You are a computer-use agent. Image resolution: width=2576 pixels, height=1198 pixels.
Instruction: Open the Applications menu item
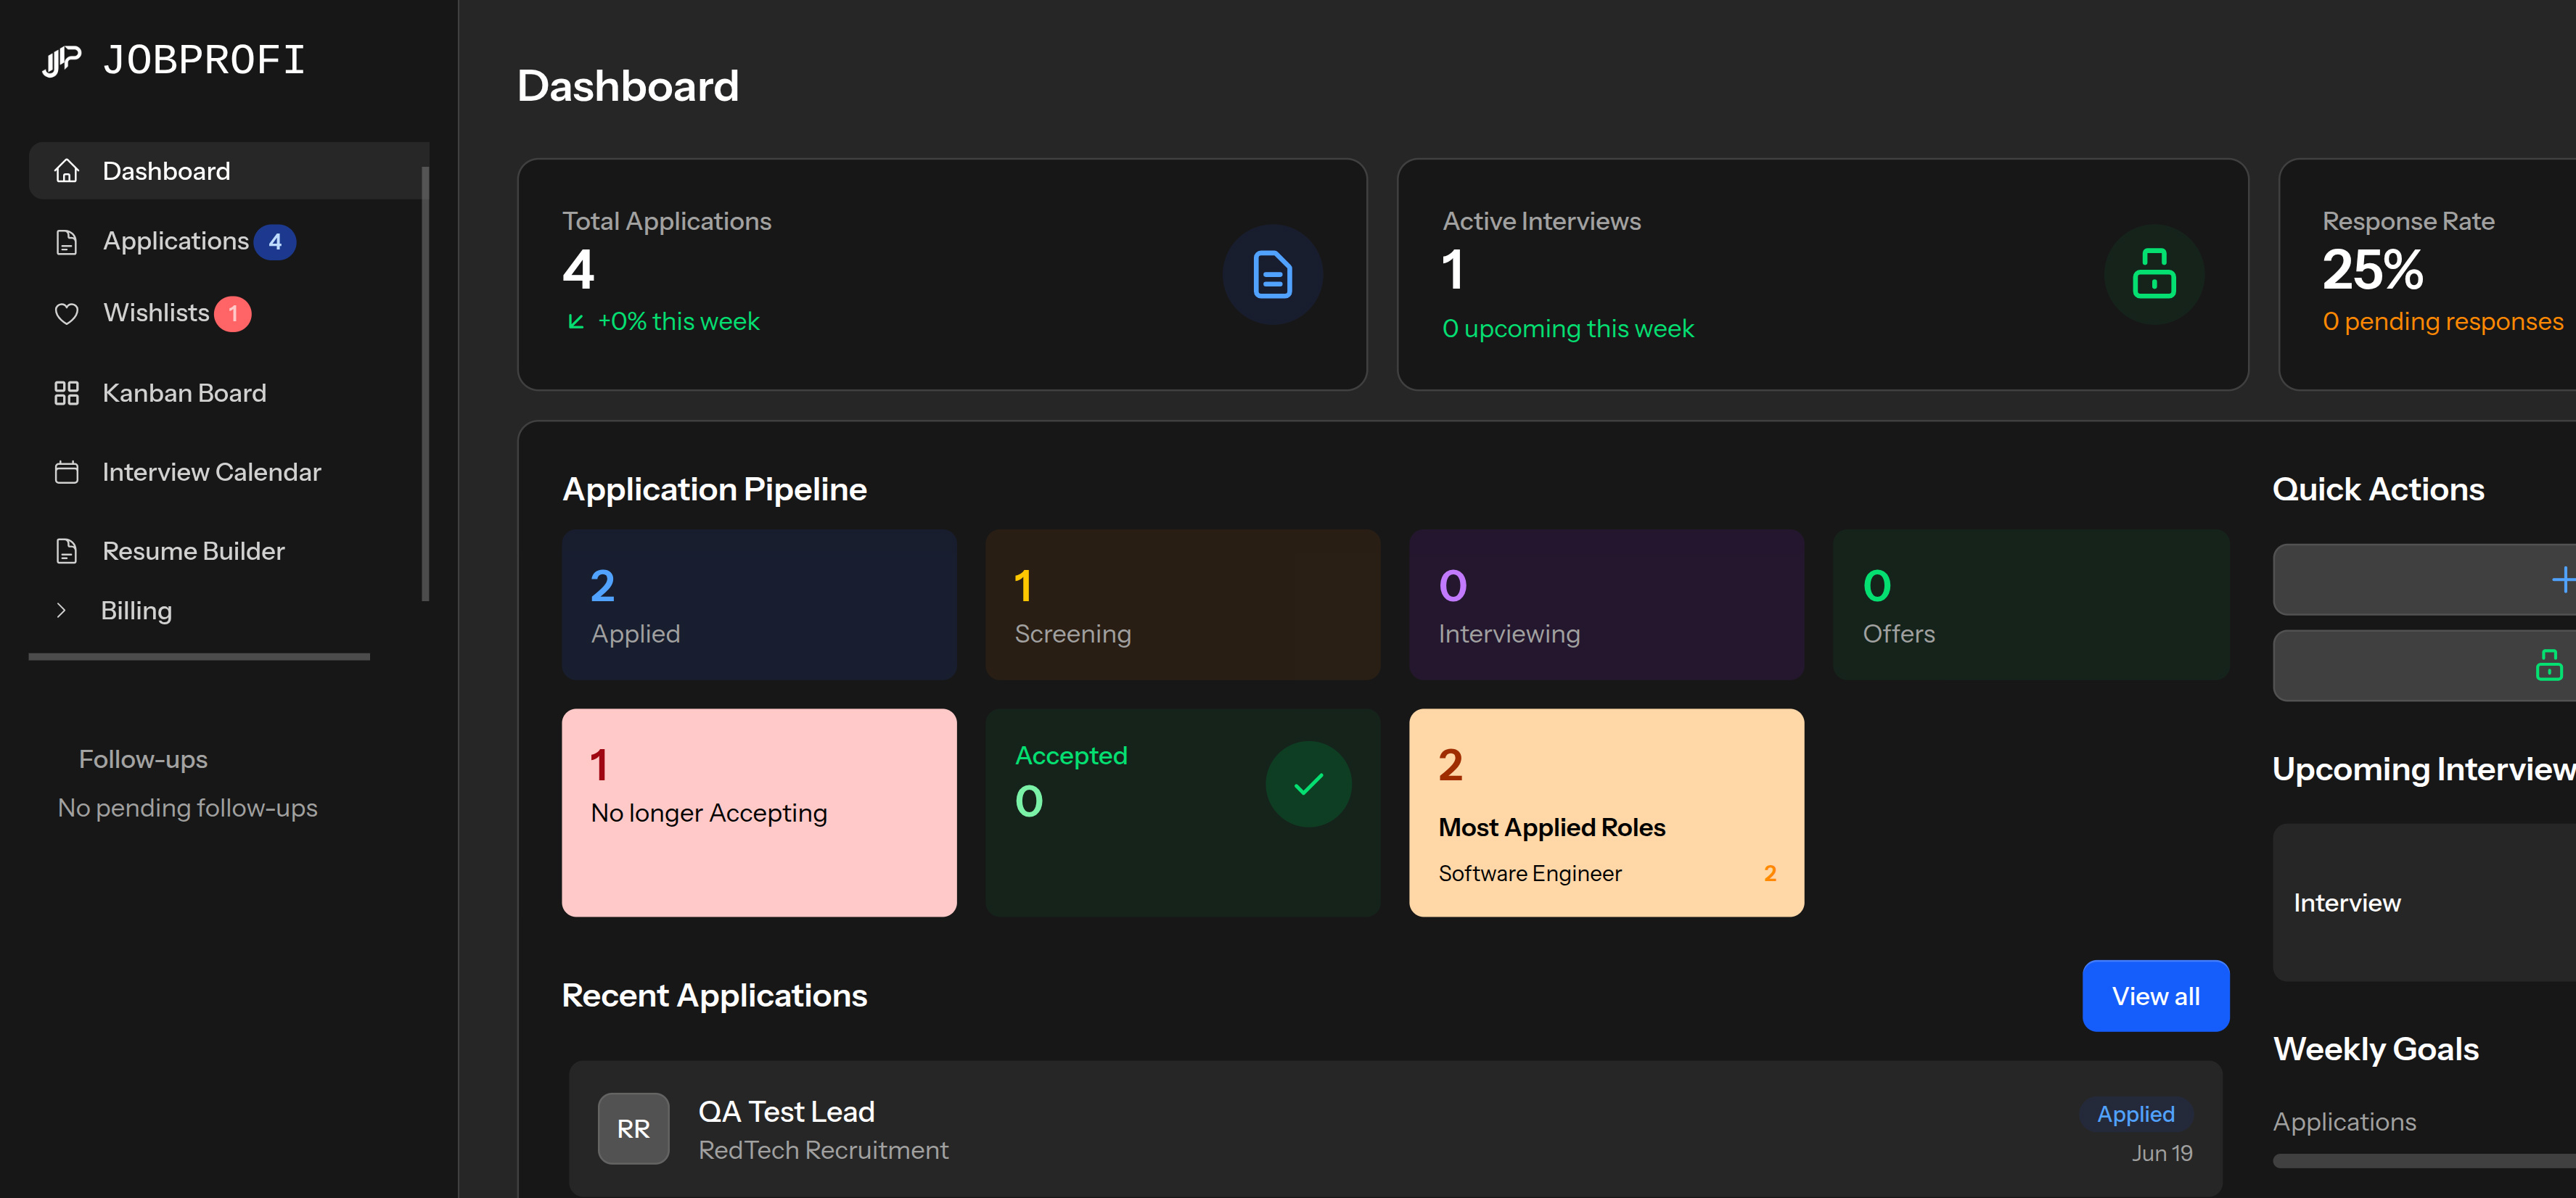click(x=175, y=241)
